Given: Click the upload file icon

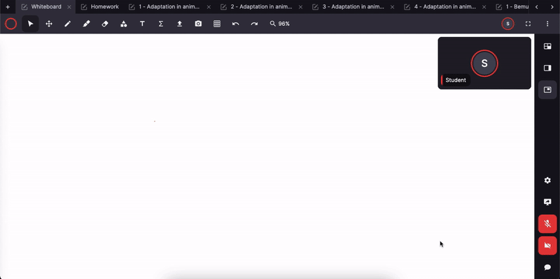Looking at the screenshot, I should pos(180,24).
